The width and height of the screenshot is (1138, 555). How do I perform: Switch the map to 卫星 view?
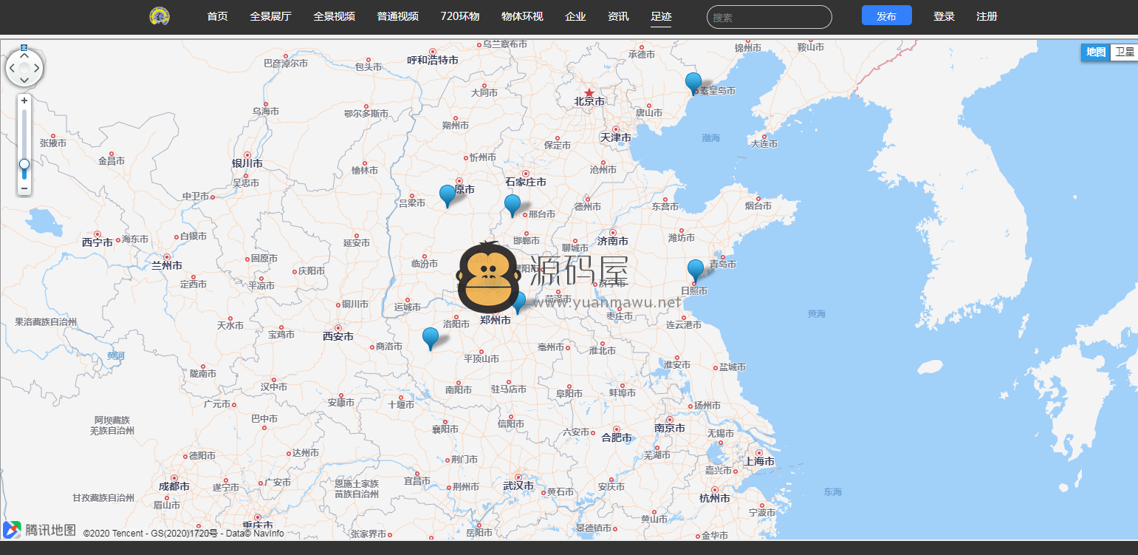1124,52
